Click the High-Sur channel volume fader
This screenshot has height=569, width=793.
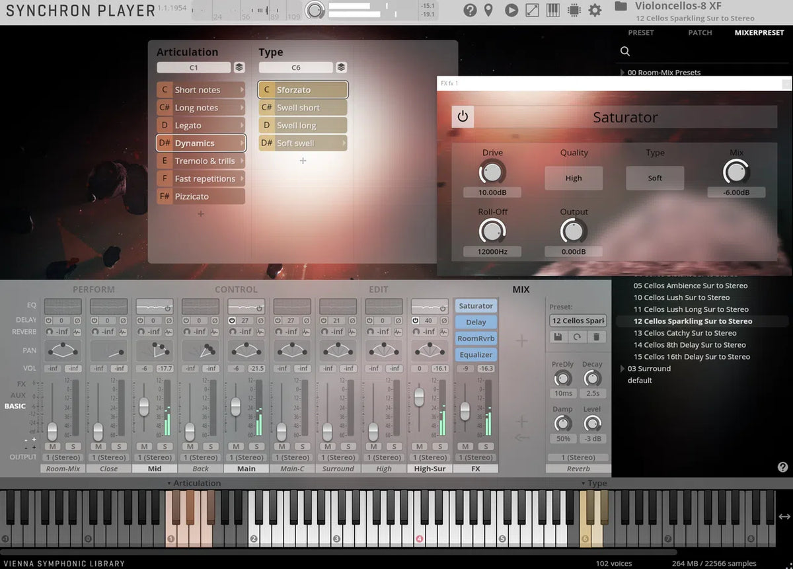click(419, 397)
